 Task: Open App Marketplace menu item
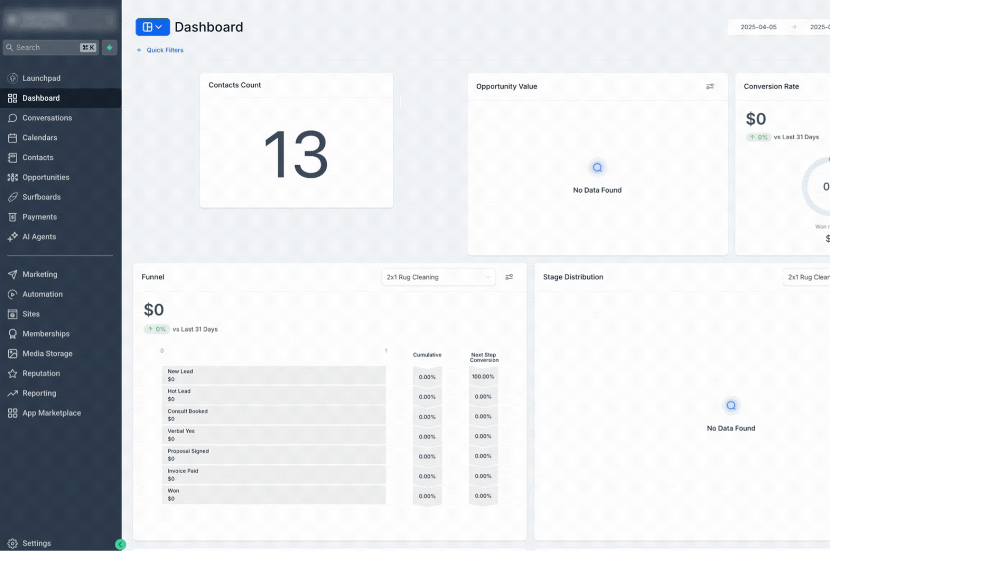click(x=51, y=413)
